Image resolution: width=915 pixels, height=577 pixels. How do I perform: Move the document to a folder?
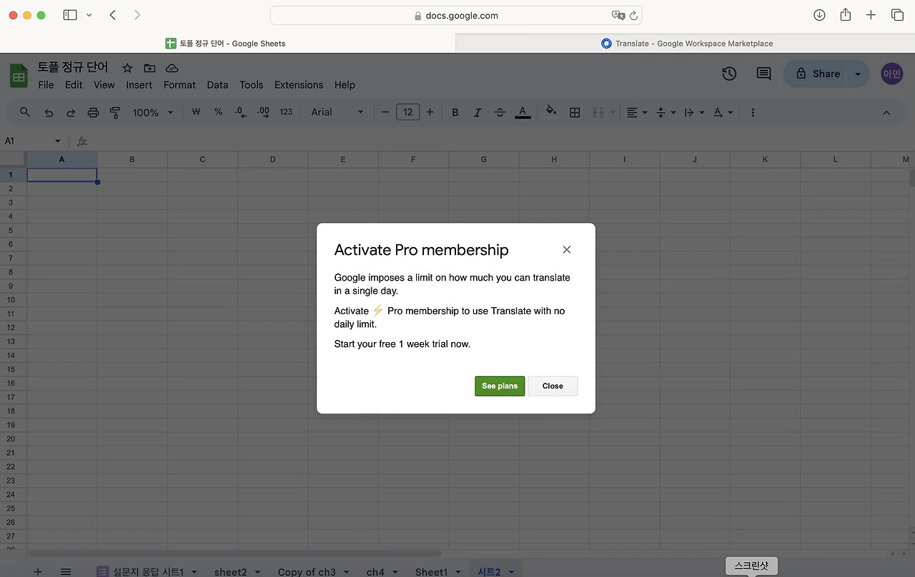click(149, 68)
